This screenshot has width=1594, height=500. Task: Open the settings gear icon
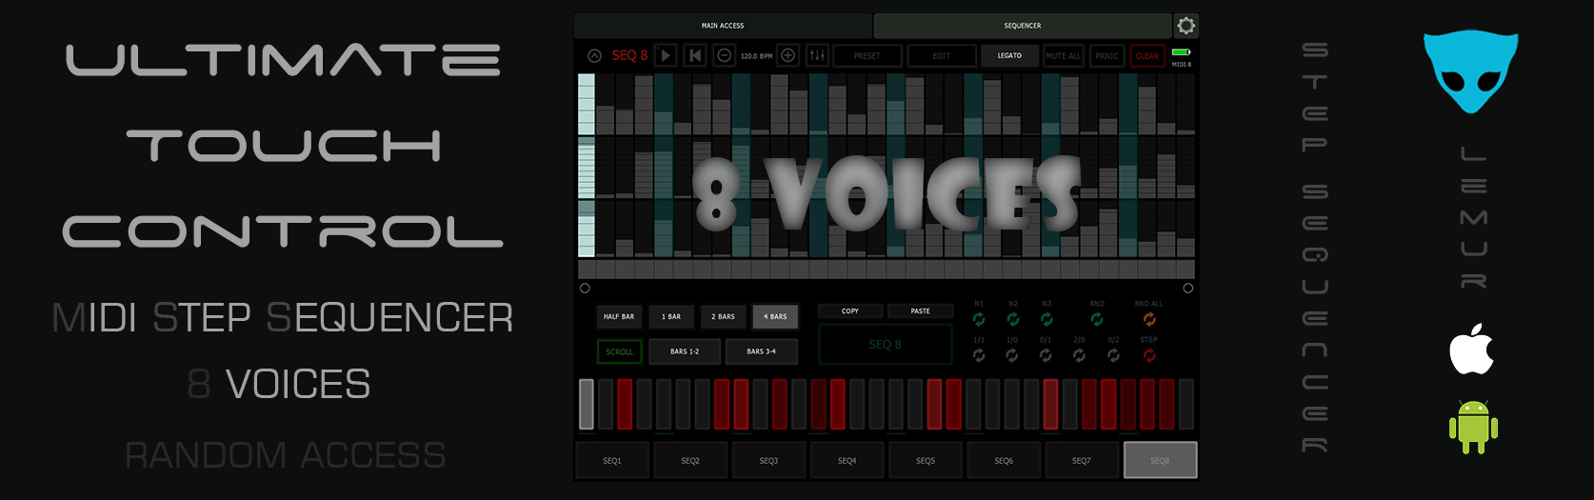point(1186,26)
